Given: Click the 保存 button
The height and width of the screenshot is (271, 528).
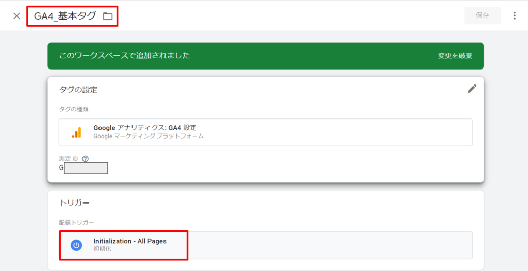Looking at the screenshot, I should (x=483, y=15).
